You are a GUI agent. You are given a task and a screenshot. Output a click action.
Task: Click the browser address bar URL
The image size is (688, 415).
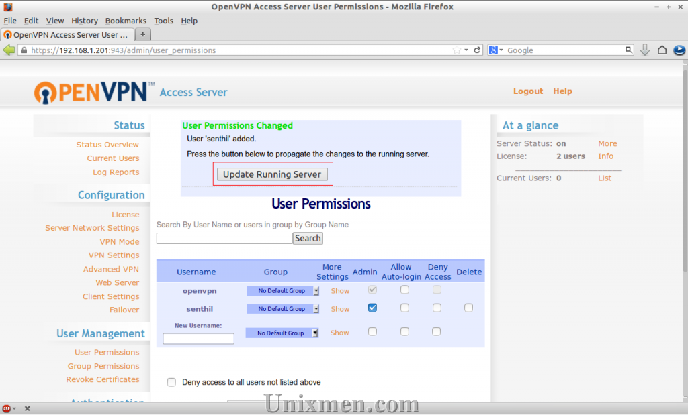coord(124,50)
